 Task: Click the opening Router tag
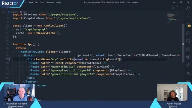click(29, 55)
